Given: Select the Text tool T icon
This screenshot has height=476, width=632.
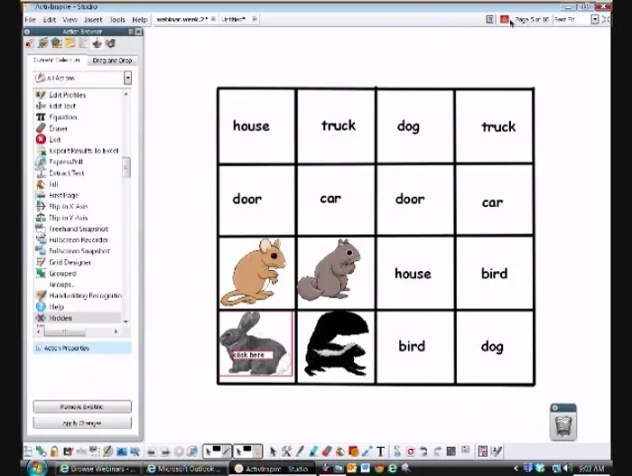Looking at the screenshot, I should point(380,452).
